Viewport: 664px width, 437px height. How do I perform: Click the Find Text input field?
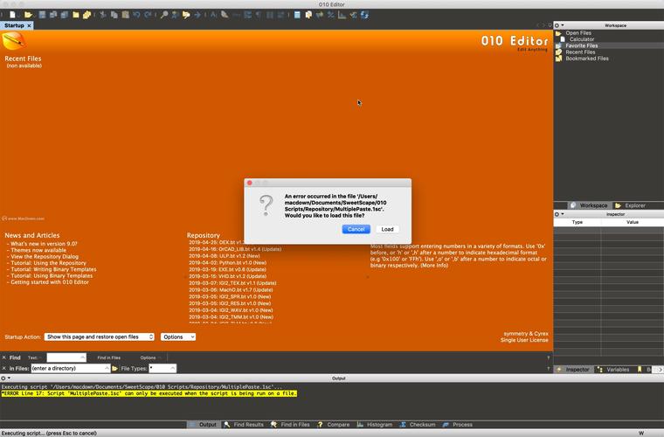coord(63,357)
